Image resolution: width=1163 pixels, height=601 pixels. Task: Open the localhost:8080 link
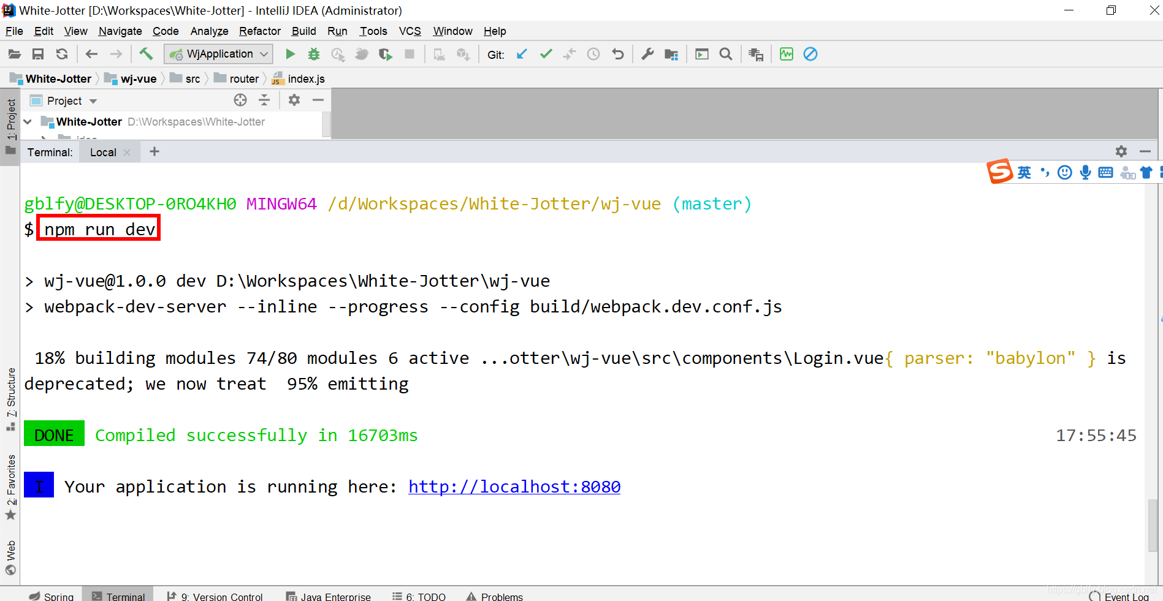tap(514, 486)
